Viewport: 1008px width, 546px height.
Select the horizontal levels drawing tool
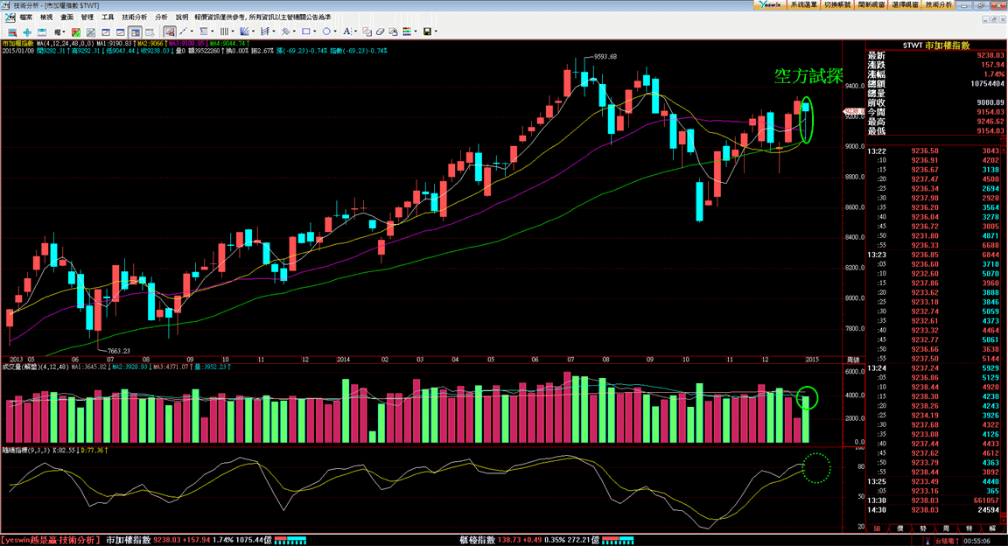[204, 31]
